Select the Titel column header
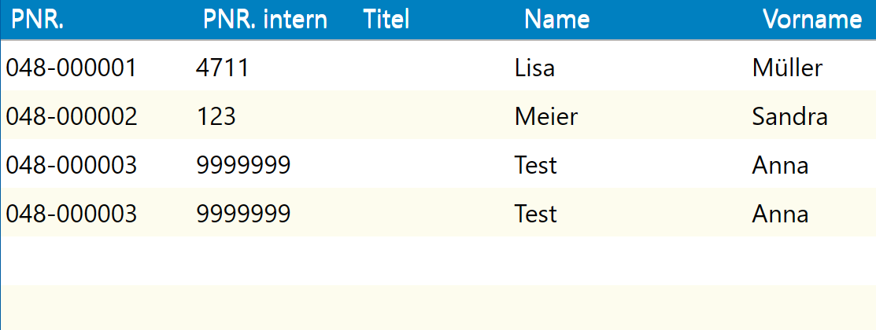 pos(386,20)
